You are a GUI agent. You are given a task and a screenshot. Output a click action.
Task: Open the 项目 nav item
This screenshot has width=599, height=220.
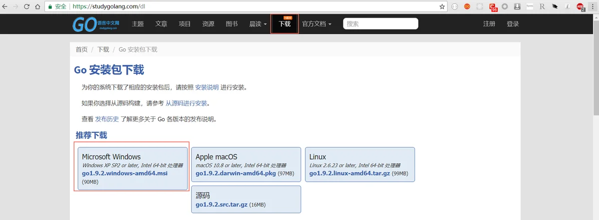(x=185, y=24)
